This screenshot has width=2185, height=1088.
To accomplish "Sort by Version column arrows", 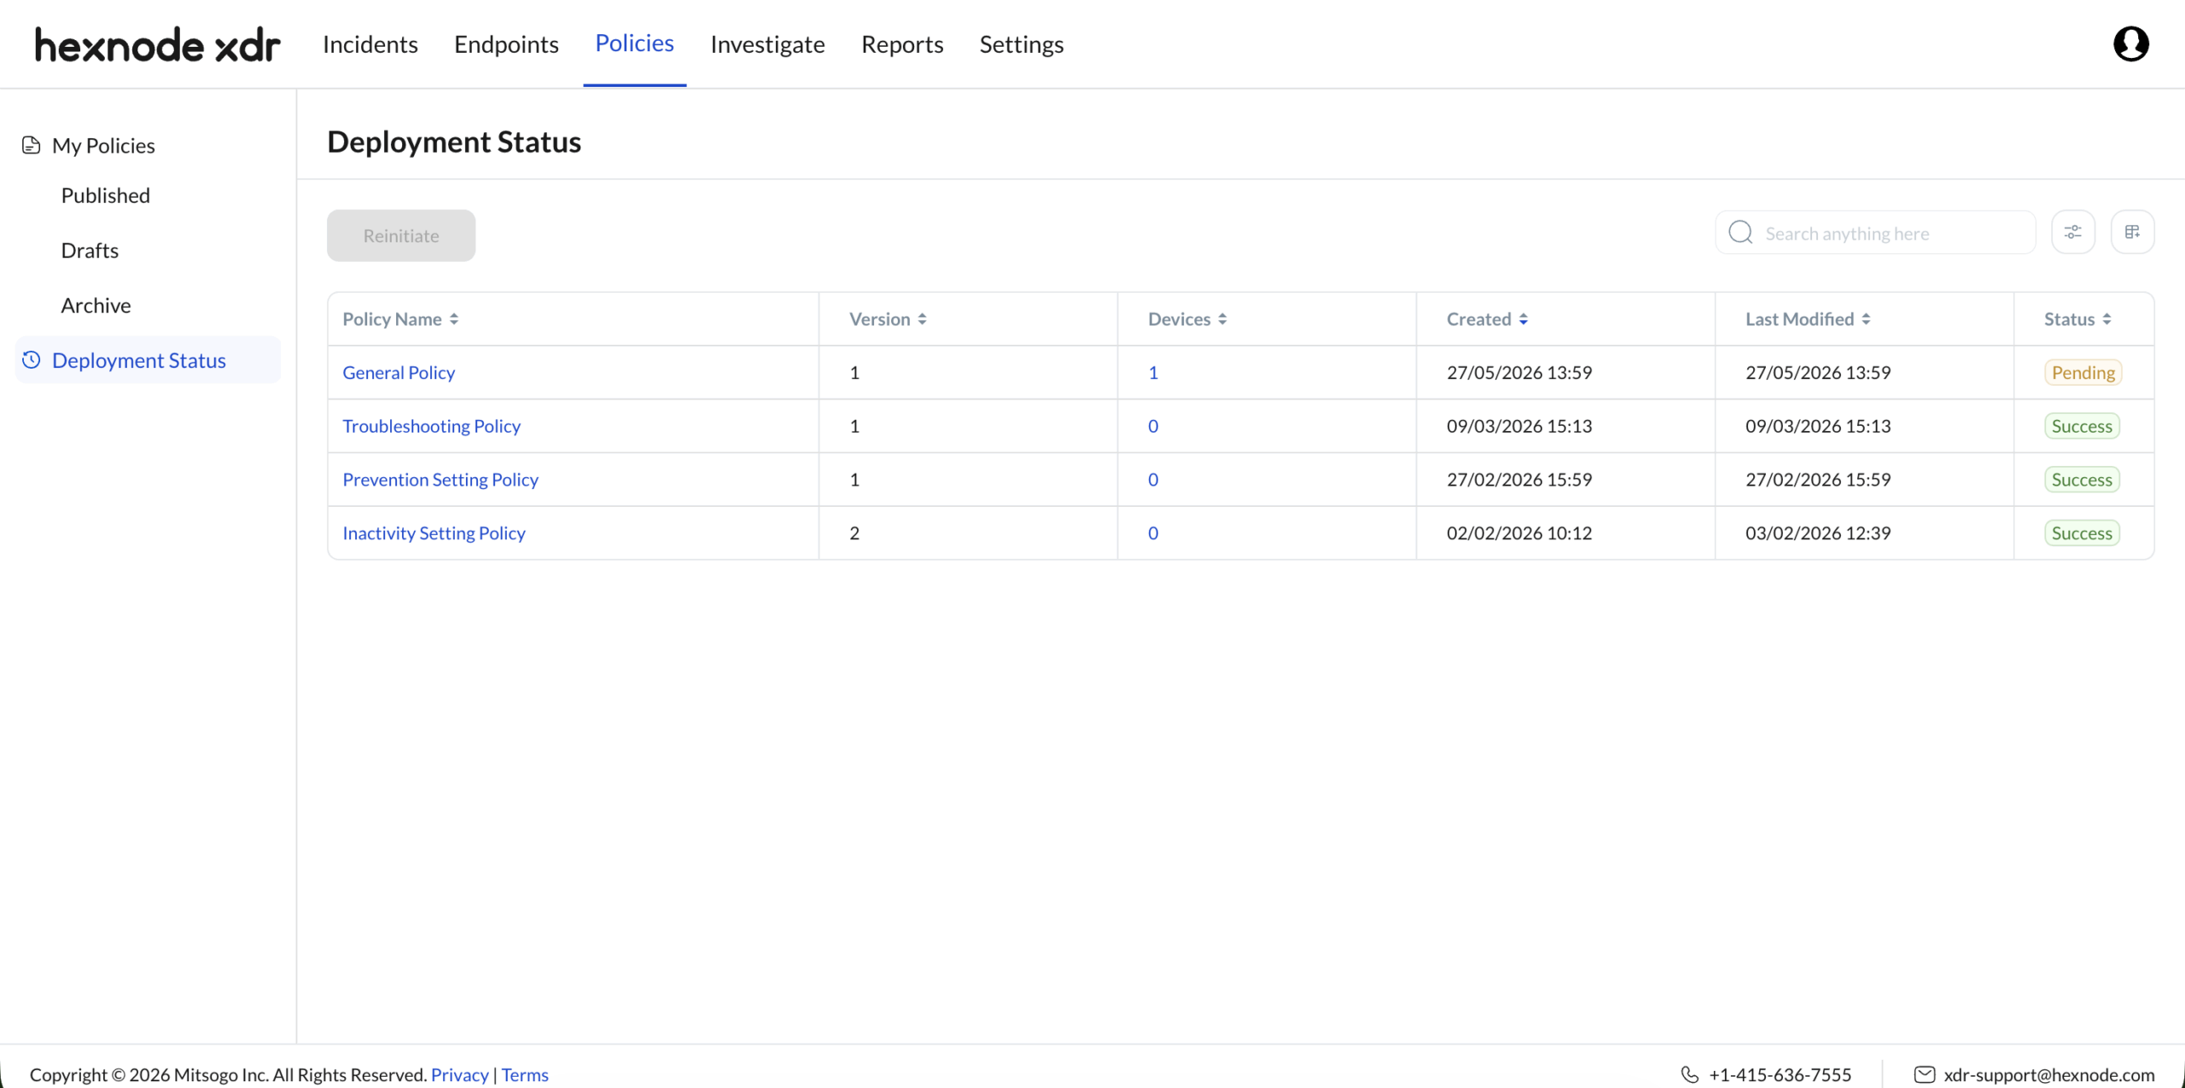I will pos(922,319).
